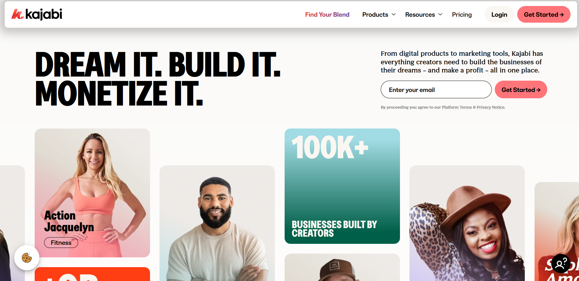Click the Kajabi logo in header

click(37, 14)
